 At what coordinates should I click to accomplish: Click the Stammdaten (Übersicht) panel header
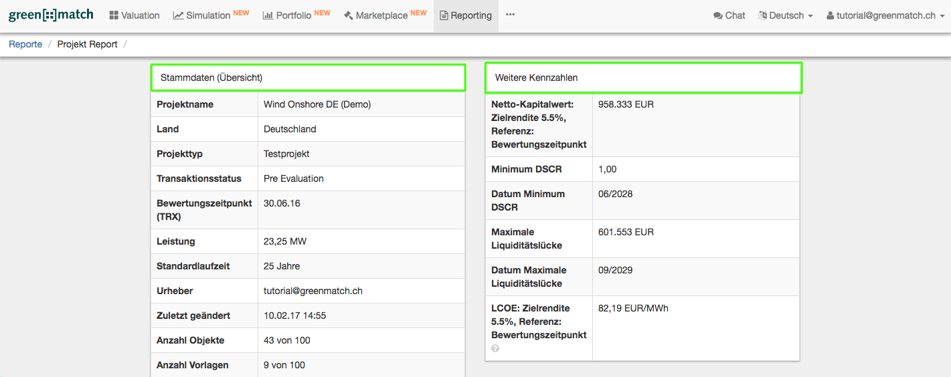[x=308, y=78]
